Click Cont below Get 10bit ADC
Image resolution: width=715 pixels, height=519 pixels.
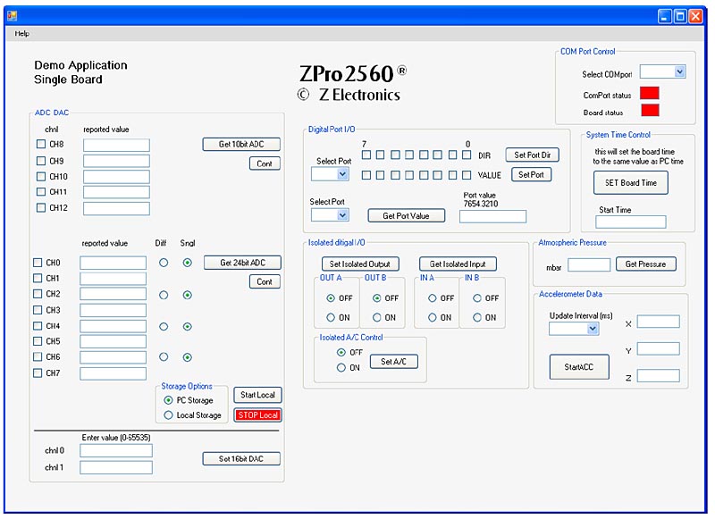pyautogui.click(x=265, y=163)
